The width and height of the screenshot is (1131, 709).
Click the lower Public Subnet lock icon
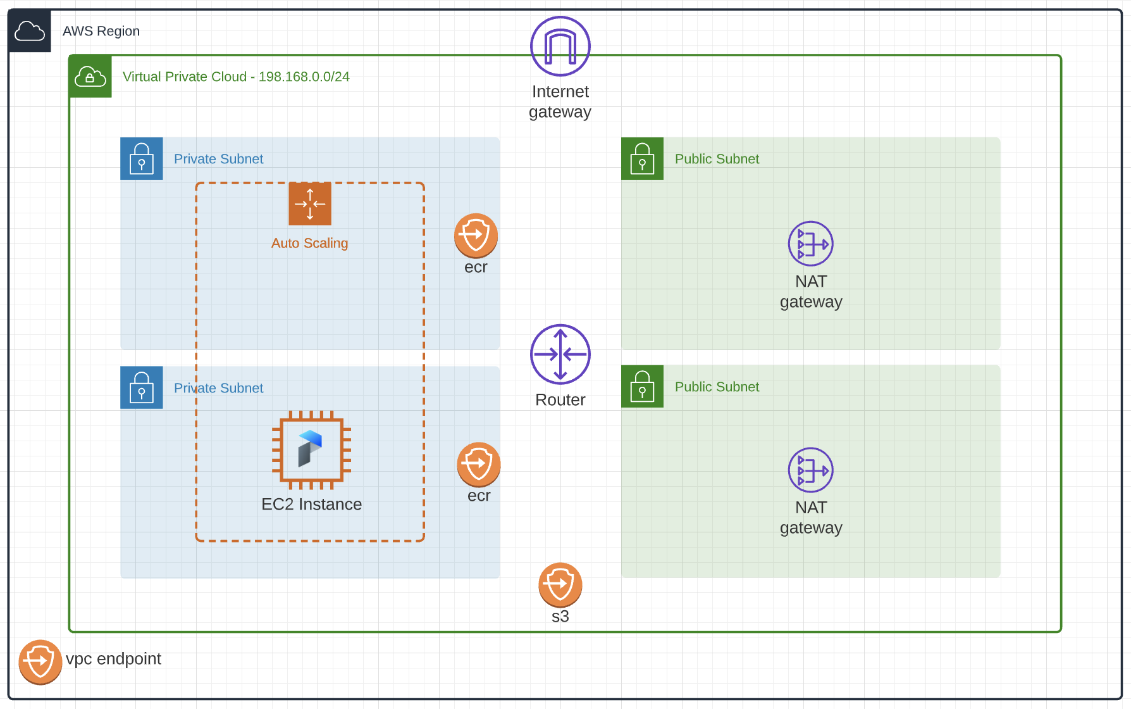642,386
